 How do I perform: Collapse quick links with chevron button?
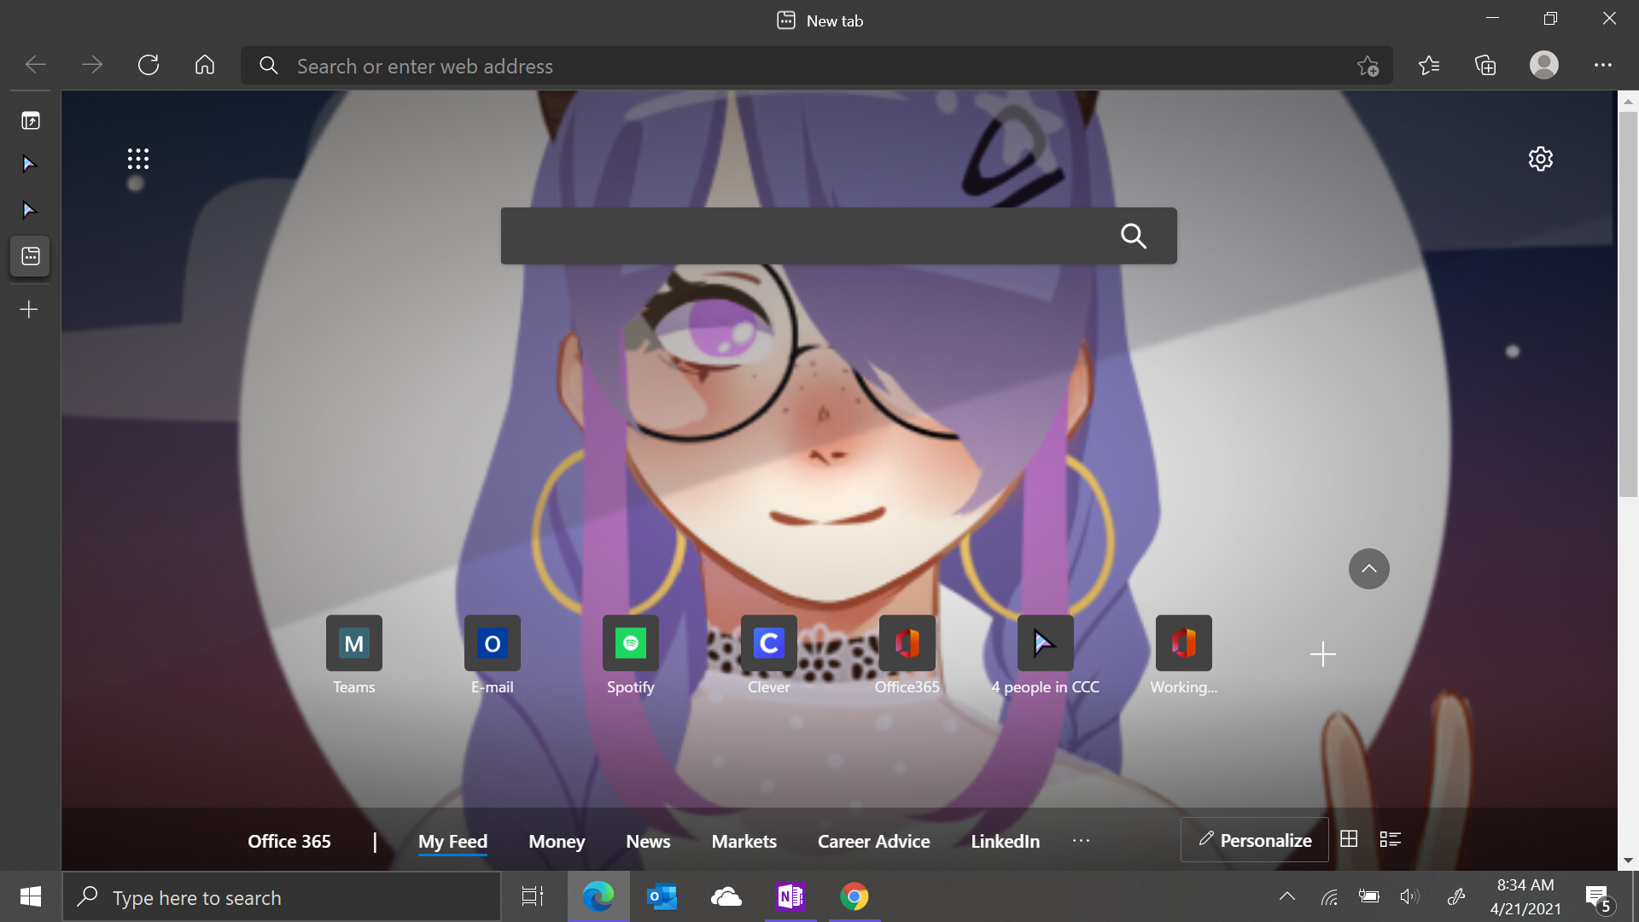(1368, 569)
